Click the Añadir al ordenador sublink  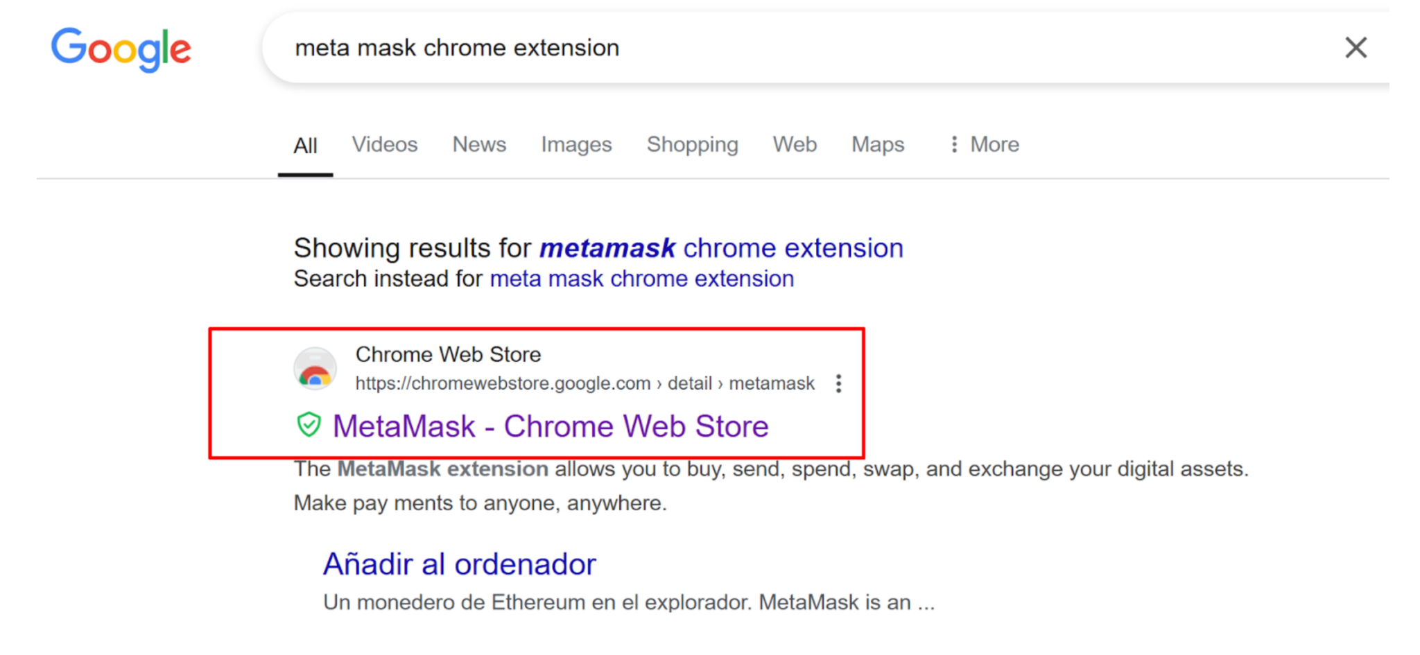click(x=459, y=564)
